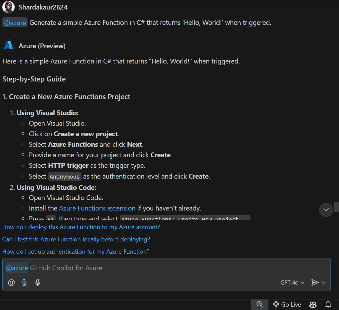
Task: Click 'HTTP trigger' bold text
Action: pos(68,165)
